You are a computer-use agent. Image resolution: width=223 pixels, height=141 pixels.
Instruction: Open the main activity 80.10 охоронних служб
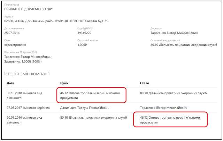[184, 45]
